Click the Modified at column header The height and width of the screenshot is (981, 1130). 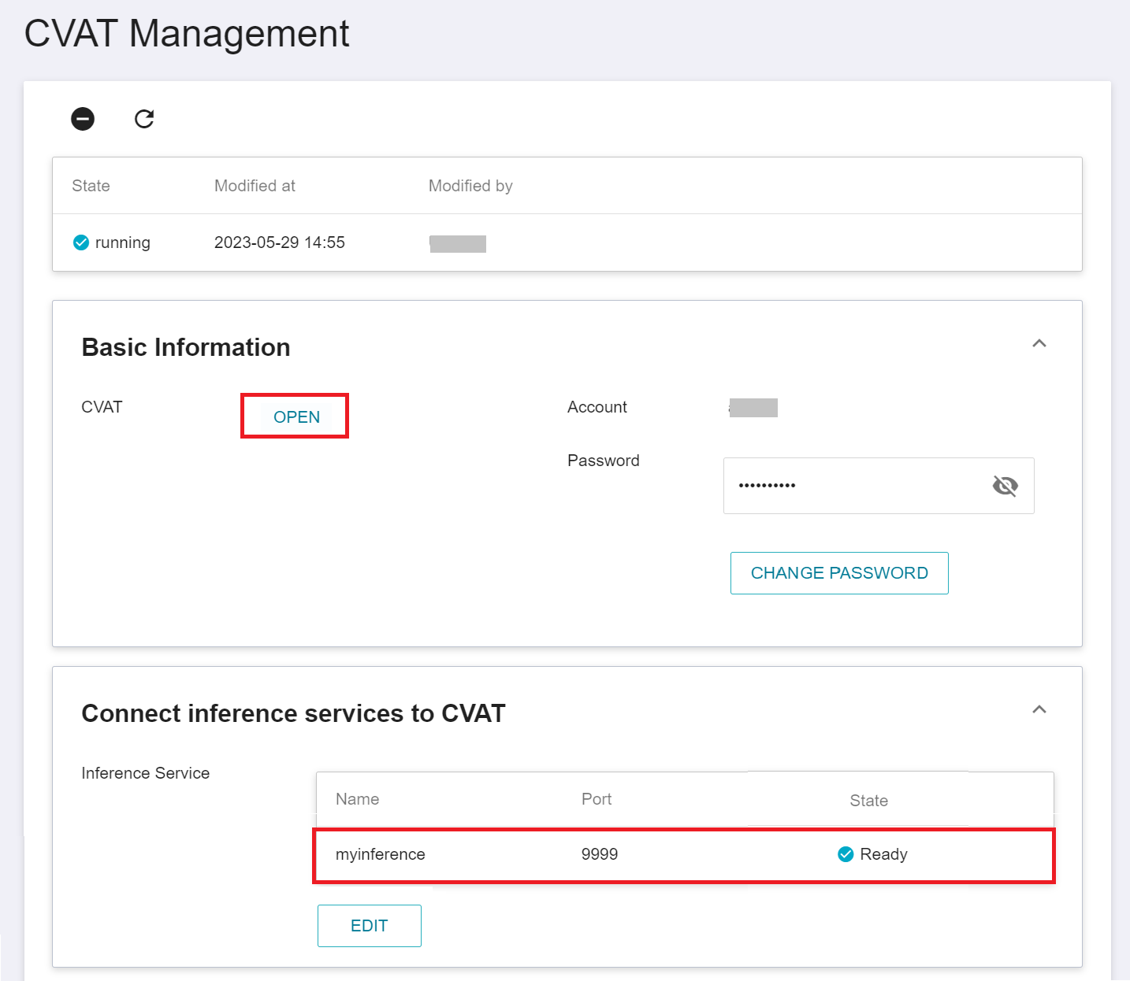[255, 186]
